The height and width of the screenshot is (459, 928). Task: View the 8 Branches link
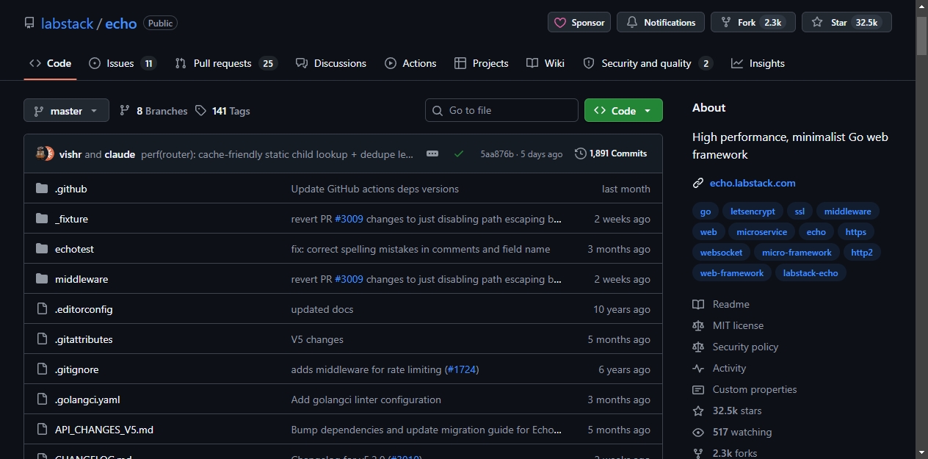[153, 111]
